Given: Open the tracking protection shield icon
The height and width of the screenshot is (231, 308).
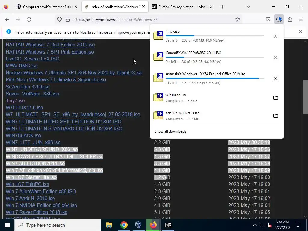Looking at the screenshot, I should [x=60, y=20].
